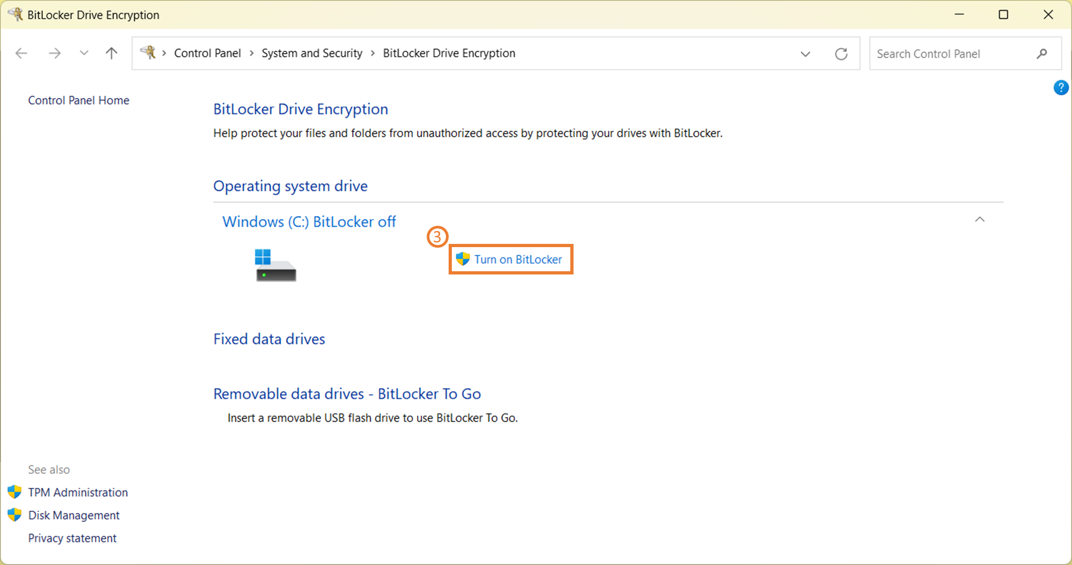Click the Windows (C:) BitLocker off heading
1072x565 pixels.
pos(309,222)
